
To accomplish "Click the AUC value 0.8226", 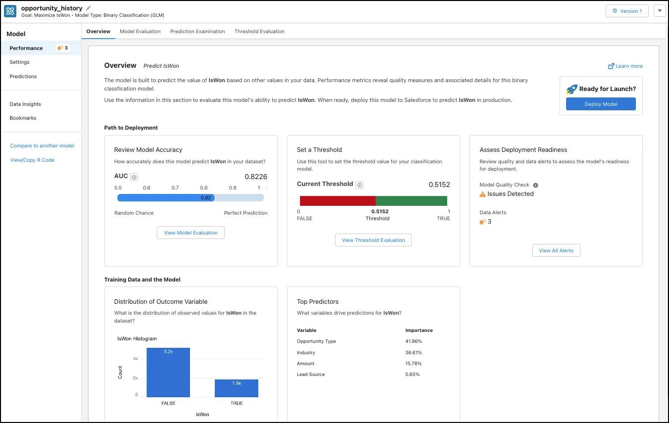I will (256, 177).
